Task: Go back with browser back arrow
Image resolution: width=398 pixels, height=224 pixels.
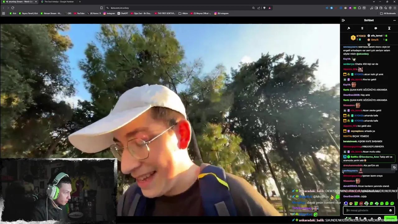Action: point(3,8)
